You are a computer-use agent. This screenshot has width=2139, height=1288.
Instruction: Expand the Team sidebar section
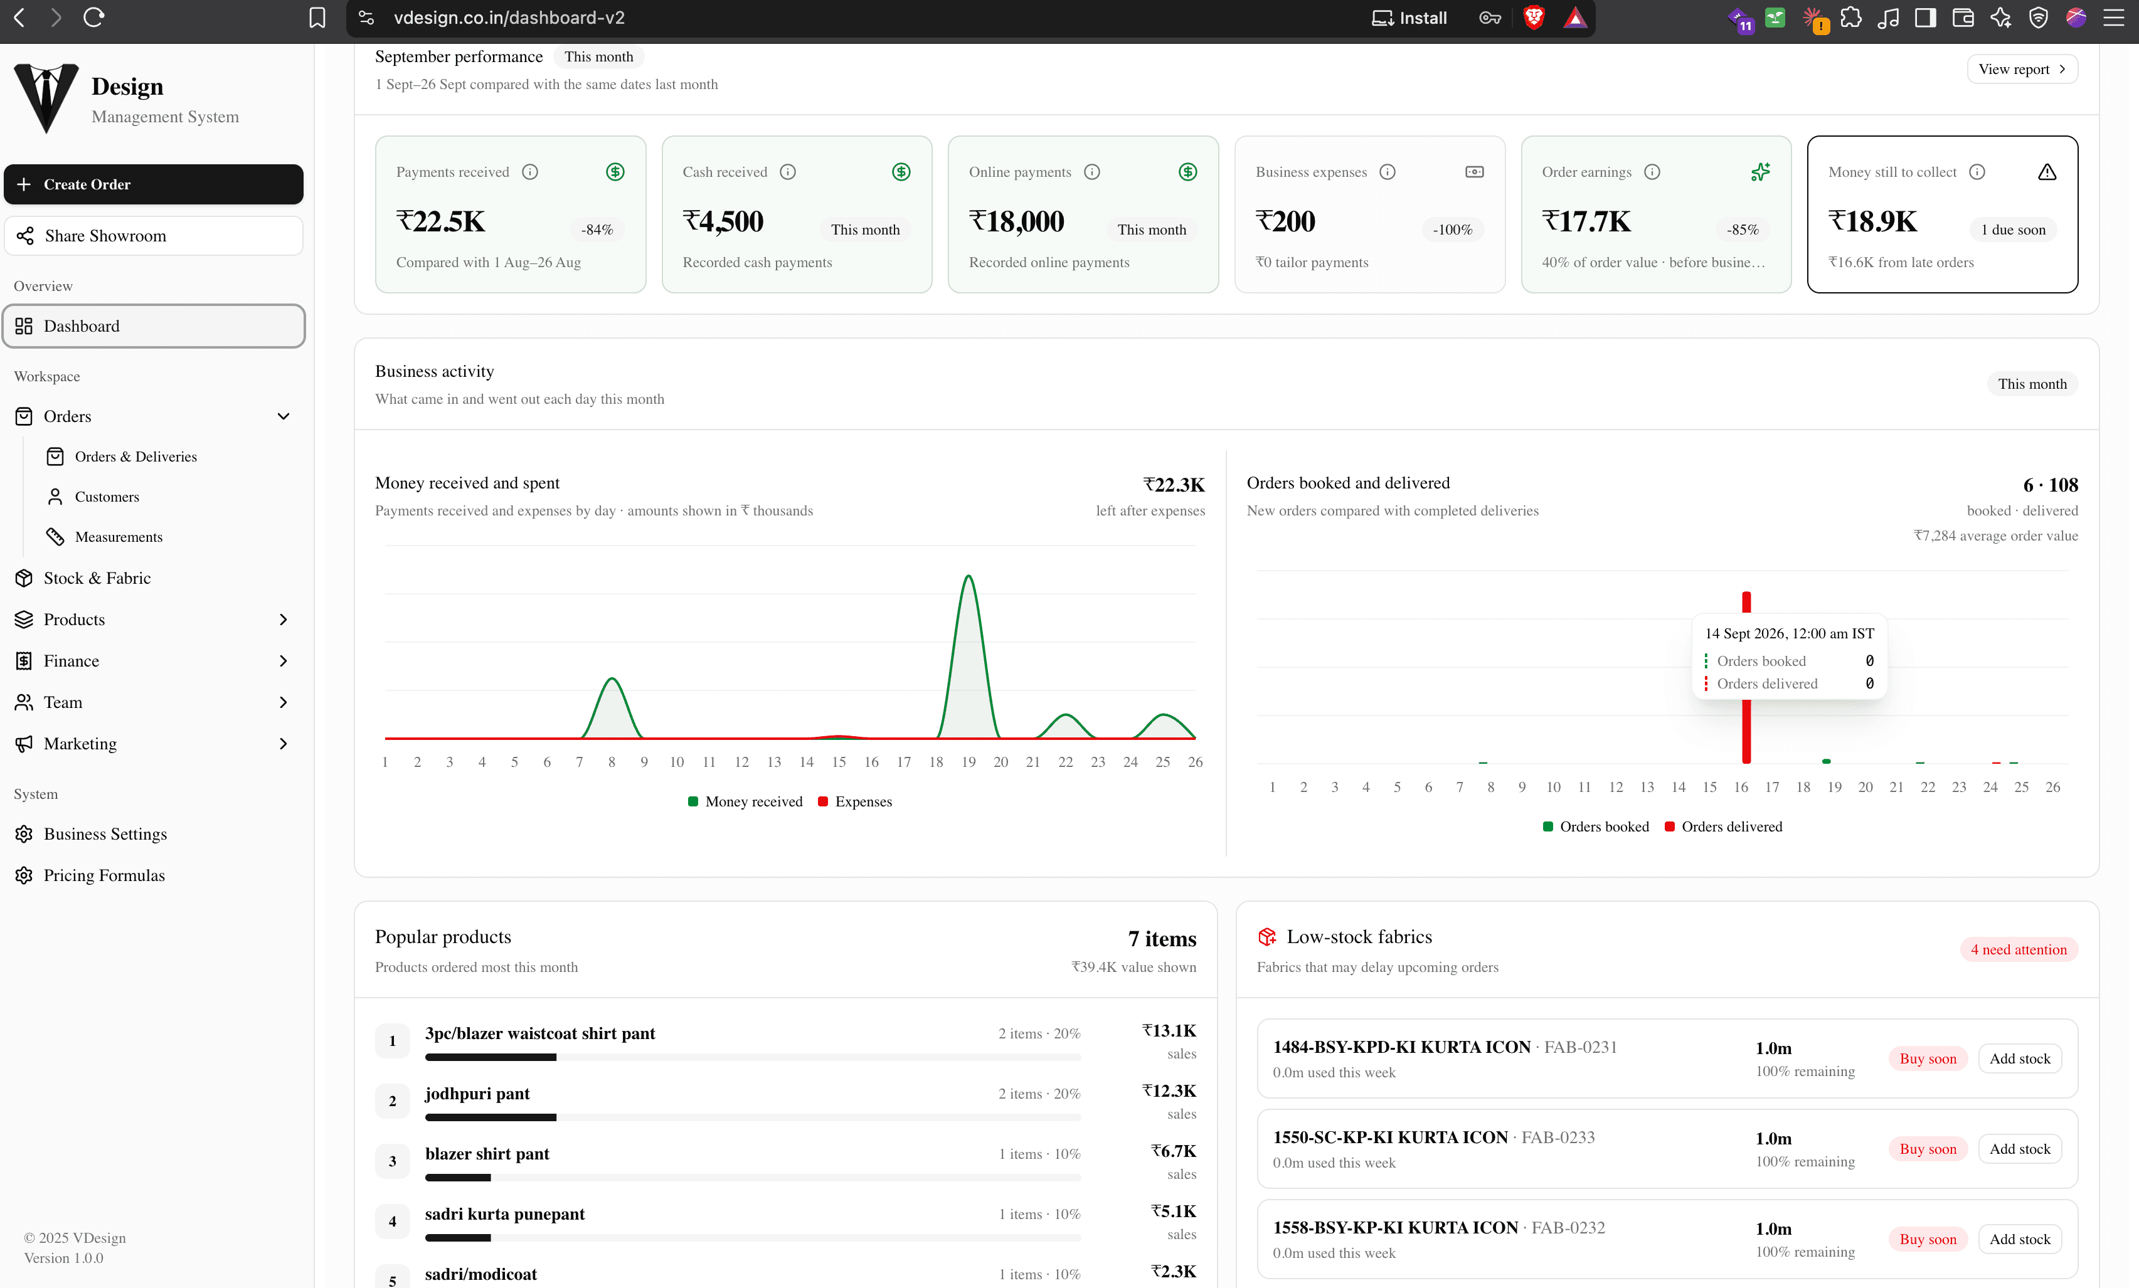coord(283,702)
